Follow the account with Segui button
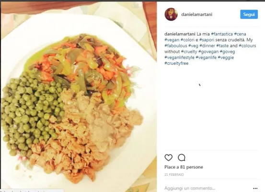The width and height of the screenshot is (265, 192). [249, 14]
